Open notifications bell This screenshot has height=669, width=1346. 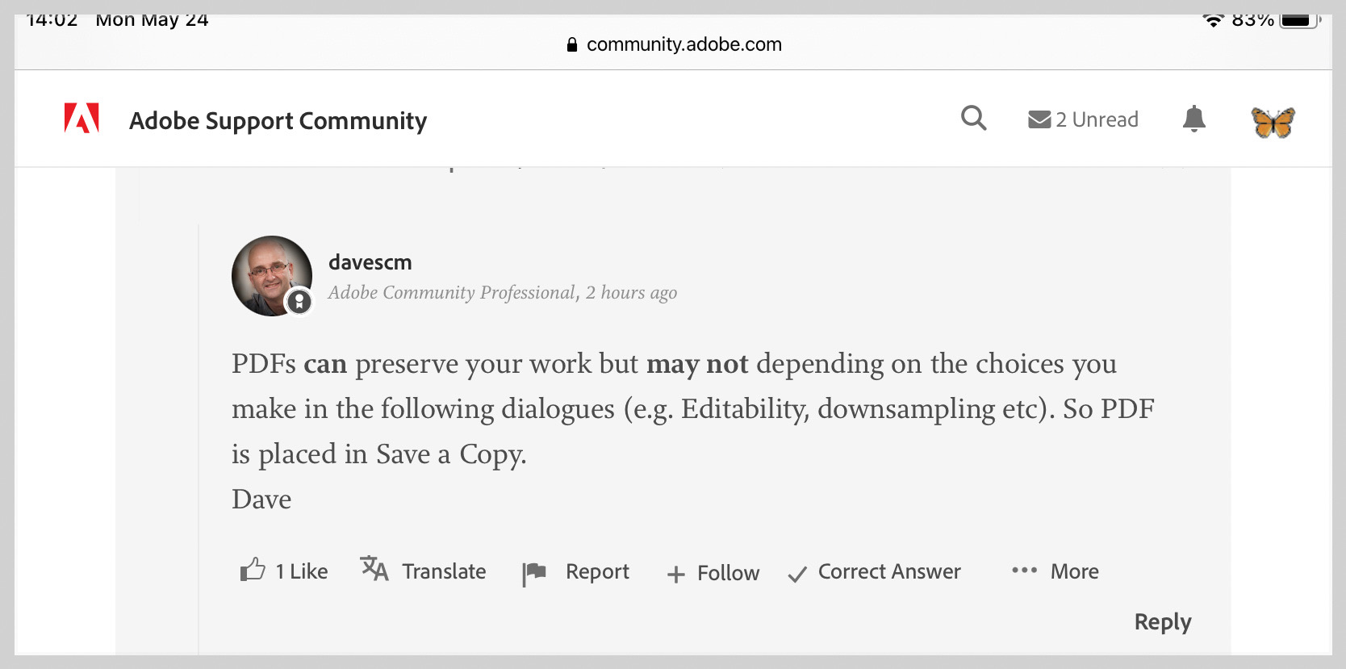point(1193,119)
